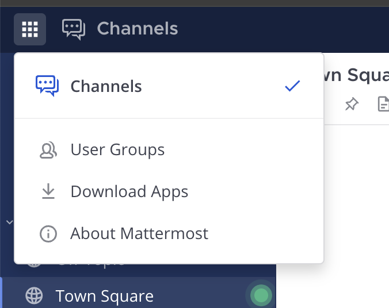Image resolution: width=389 pixels, height=308 pixels.
Task: Click the green pulsating dot beside Town Square
Action: click(x=261, y=295)
